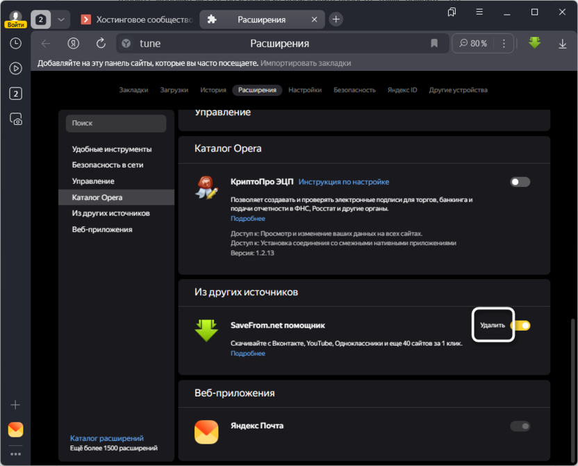Screen dimensions: 578x466
Task: Jump to Веб-приложения in the left list
Action: [101, 229]
